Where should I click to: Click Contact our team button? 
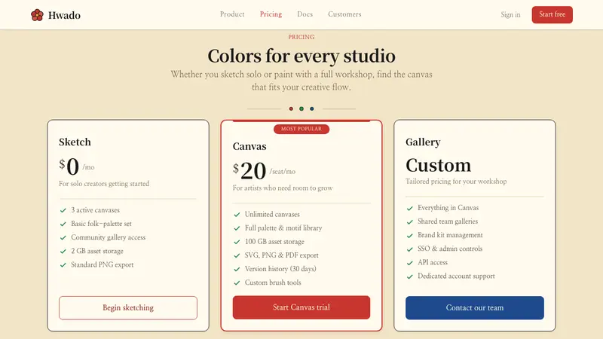click(x=475, y=307)
